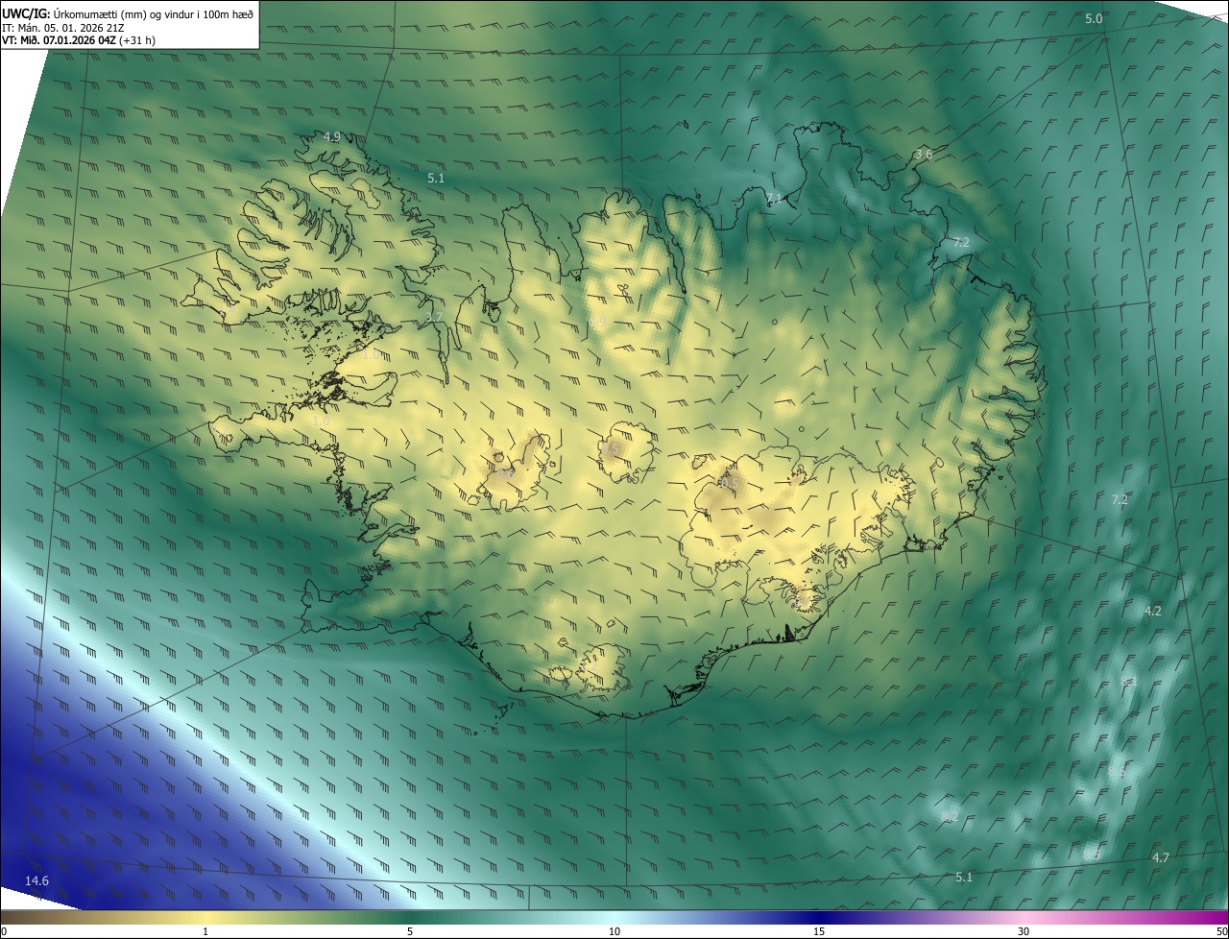The height and width of the screenshot is (939, 1229).
Task: Click the 3.6 value label on the map
Action: tap(924, 154)
